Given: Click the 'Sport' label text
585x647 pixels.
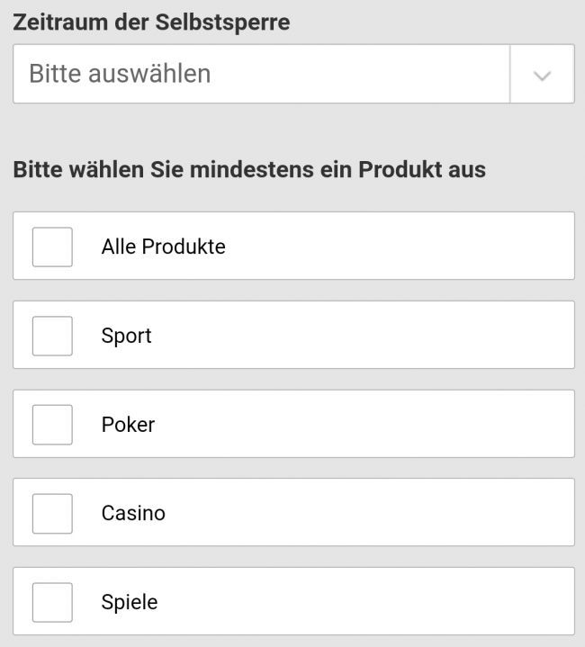Looking at the screenshot, I should pos(126,336).
